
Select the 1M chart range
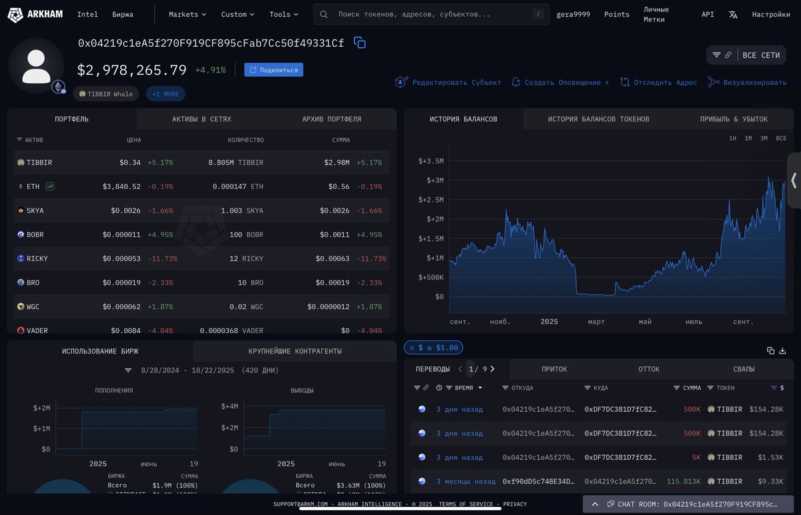(x=748, y=138)
